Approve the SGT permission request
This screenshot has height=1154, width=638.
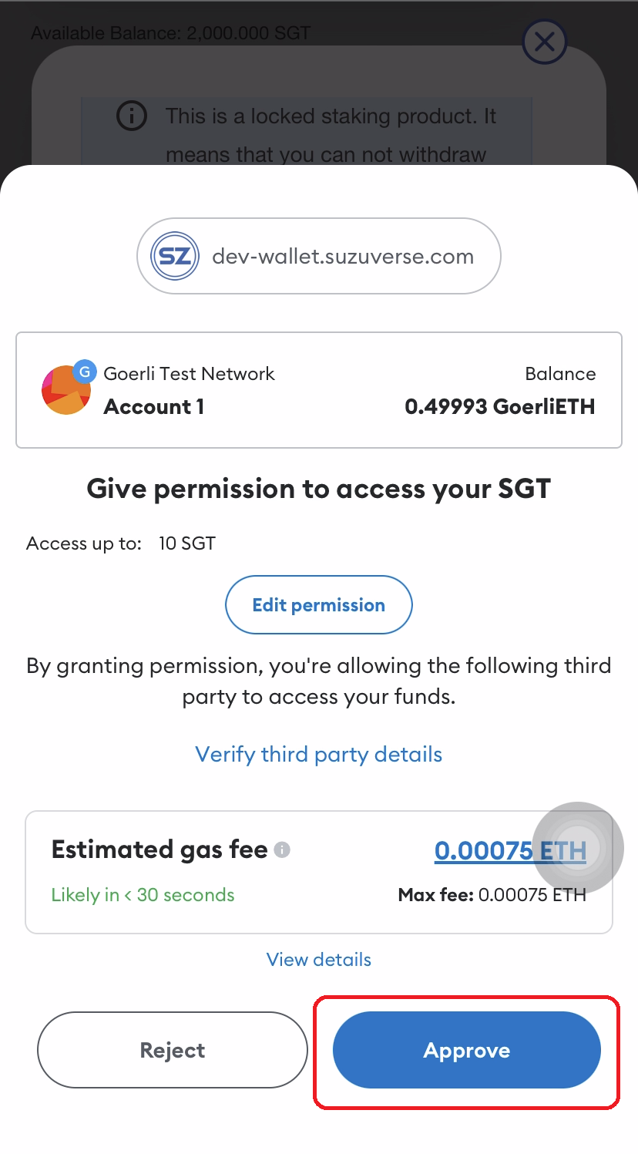coord(466,1050)
